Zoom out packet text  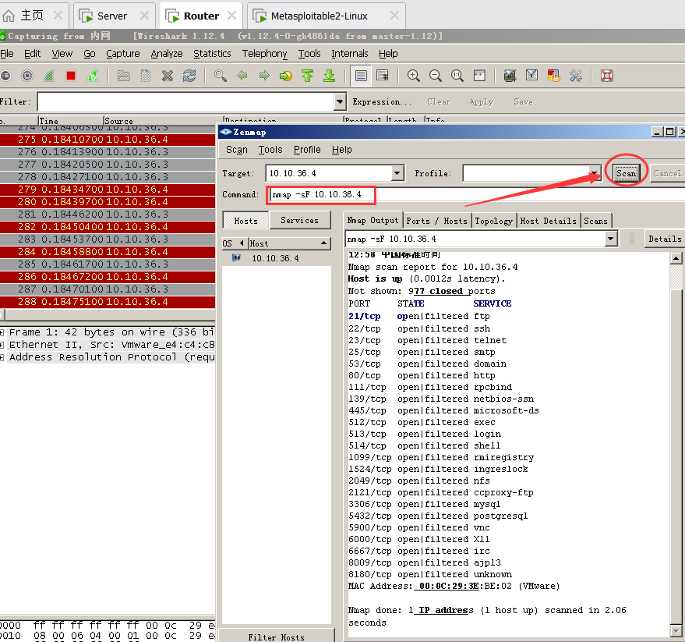435,76
